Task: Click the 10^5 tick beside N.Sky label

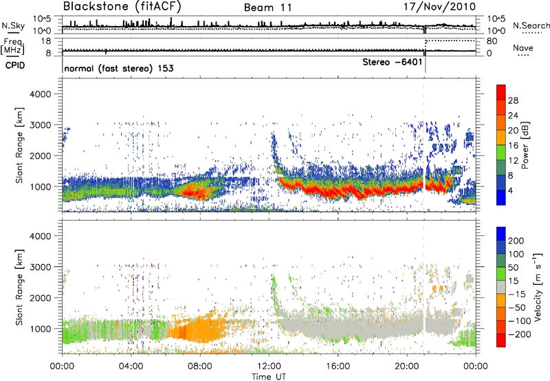Action: click(42, 19)
